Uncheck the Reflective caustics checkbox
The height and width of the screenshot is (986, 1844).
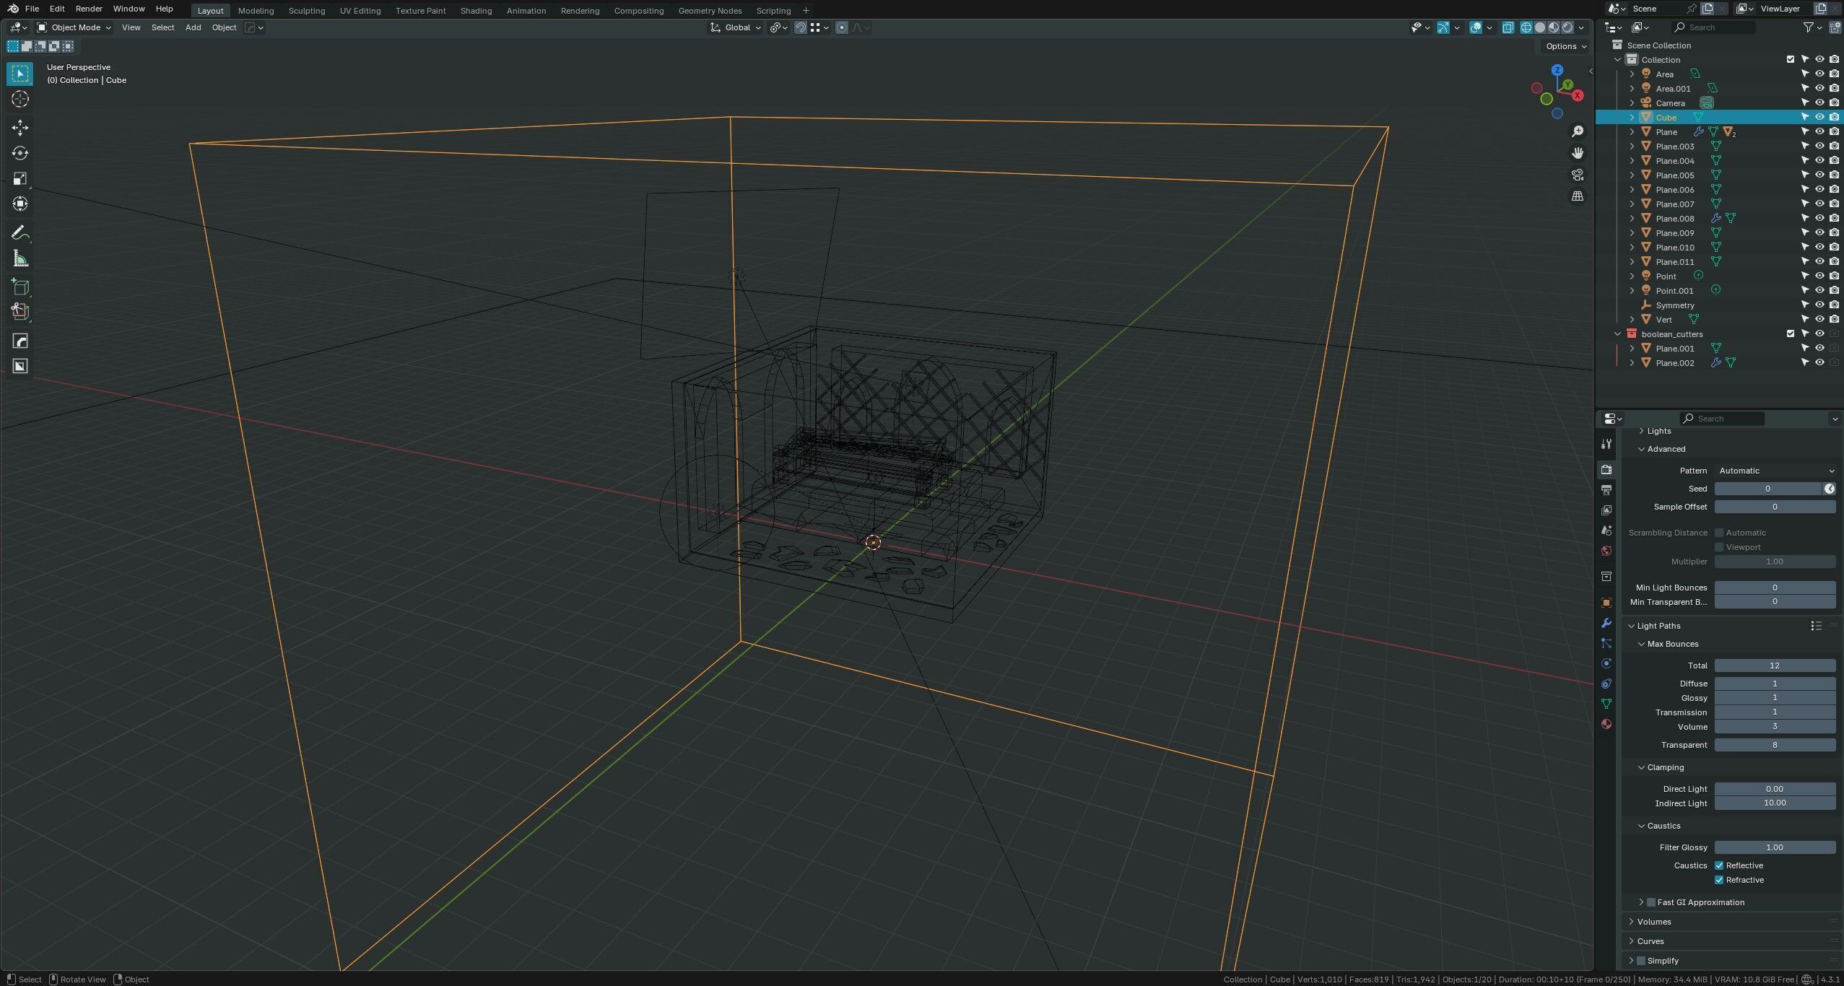1719,865
